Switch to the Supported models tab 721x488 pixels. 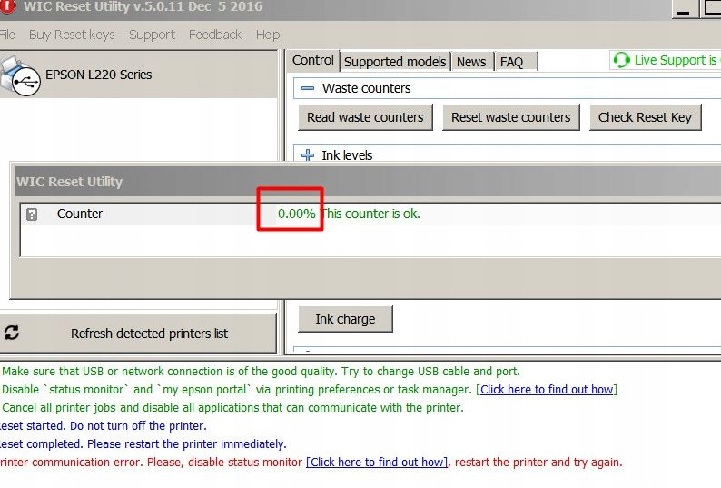coord(395,62)
